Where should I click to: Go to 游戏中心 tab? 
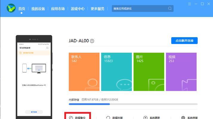[x=78, y=9]
